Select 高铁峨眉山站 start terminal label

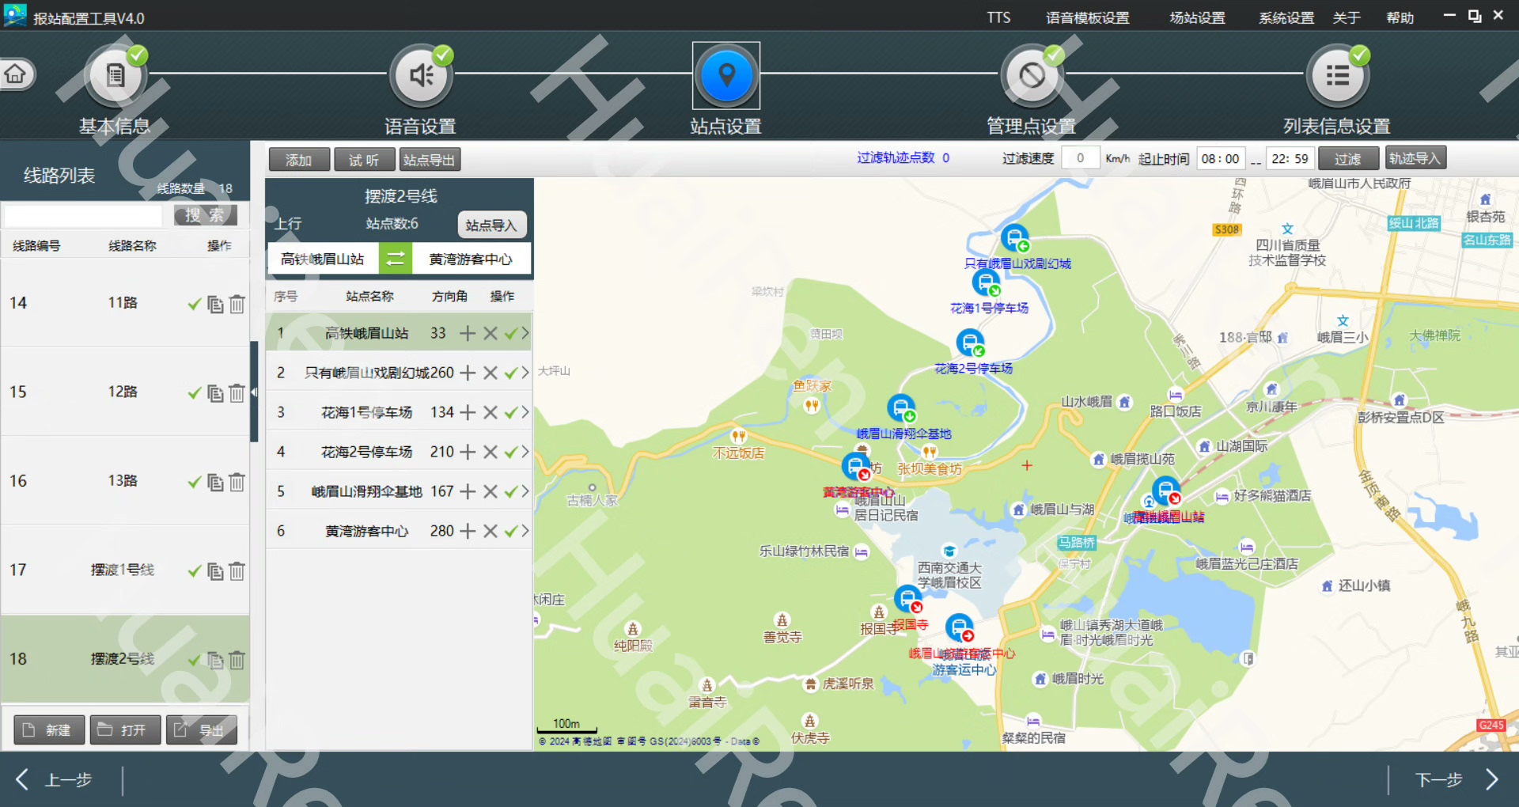tap(323, 260)
